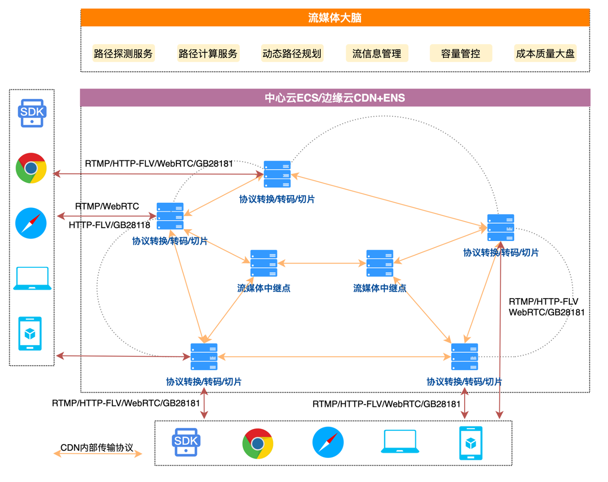Viewport: 608px width, 482px height.
Task: Select 协议转换/转码/切片 label under the topmost server
Action: coord(277,199)
